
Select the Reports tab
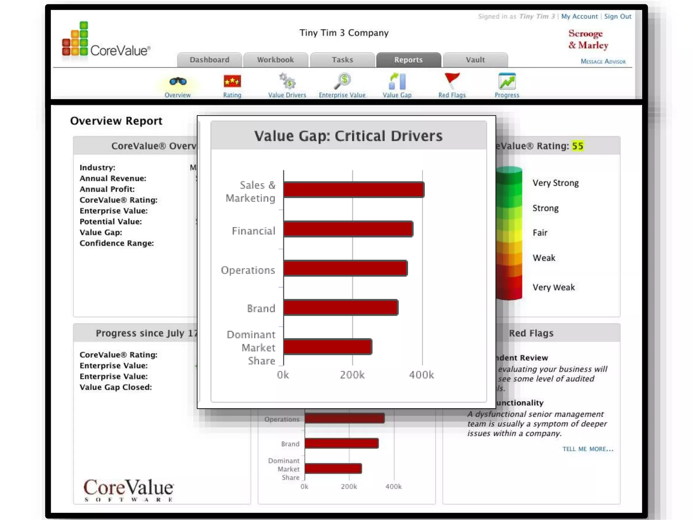pos(408,60)
